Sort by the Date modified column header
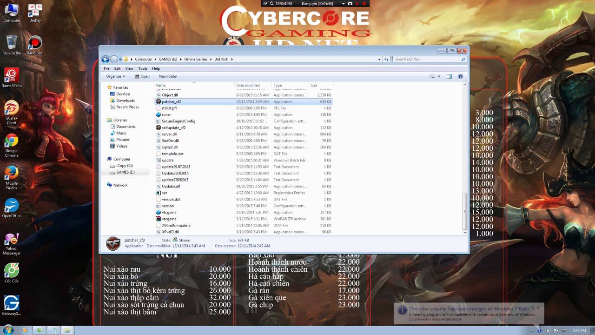 point(253,85)
